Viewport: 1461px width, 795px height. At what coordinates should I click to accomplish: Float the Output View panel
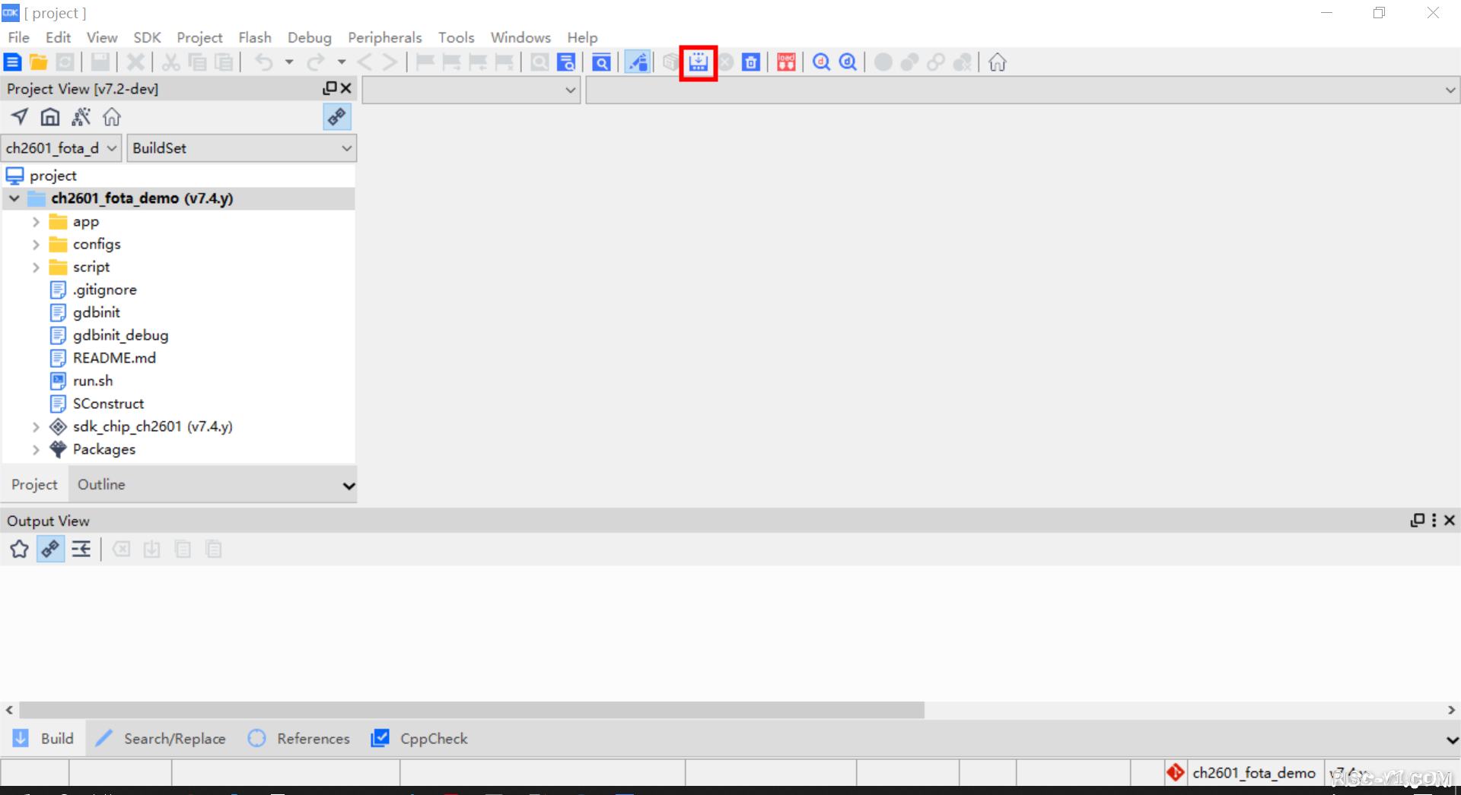pos(1418,521)
